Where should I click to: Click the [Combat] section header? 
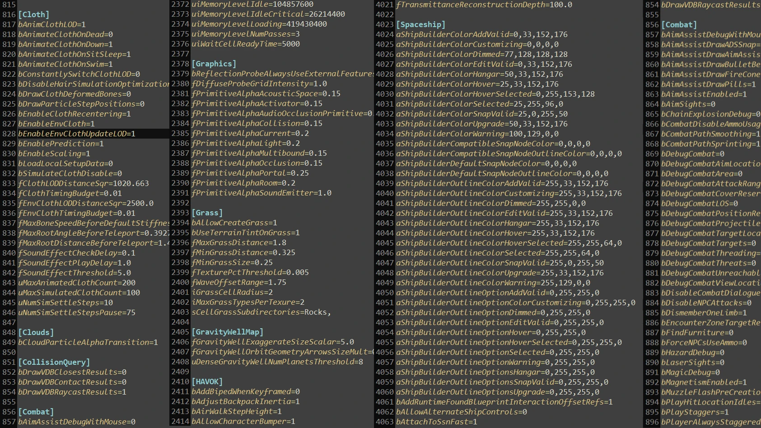(x=36, y=412)
